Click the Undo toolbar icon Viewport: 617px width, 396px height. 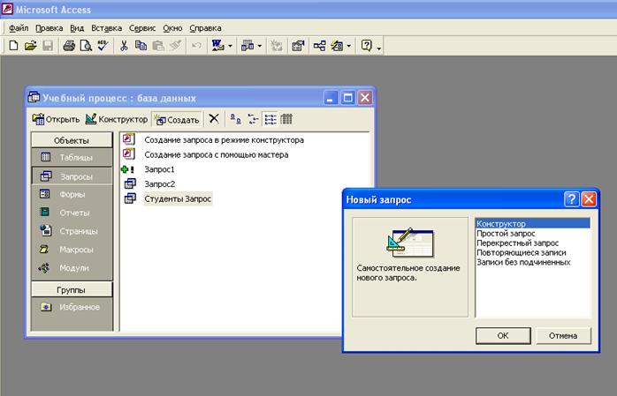click(196, 46)
